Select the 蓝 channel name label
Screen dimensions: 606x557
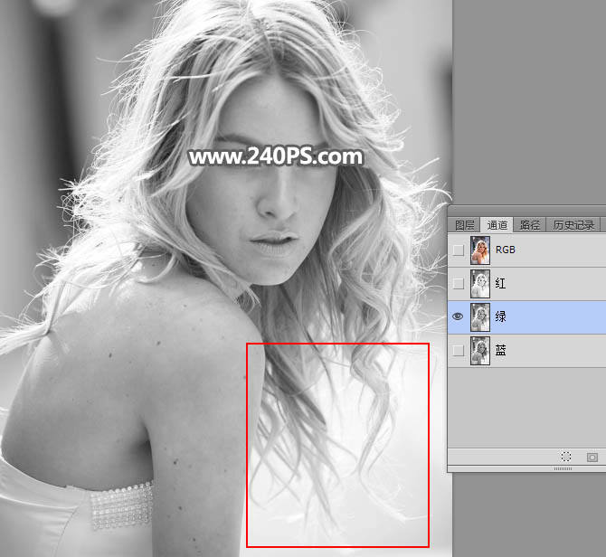(x=501, y=350)
